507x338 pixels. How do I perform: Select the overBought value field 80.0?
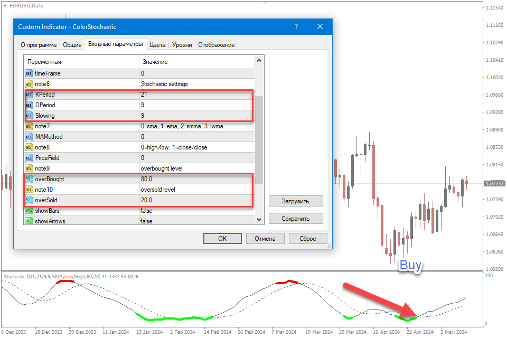tap(195, 179)
